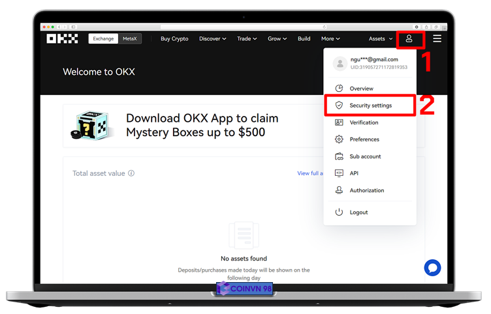
Task: Open the blue chat support bubble
Action: [x=432, y=267]
